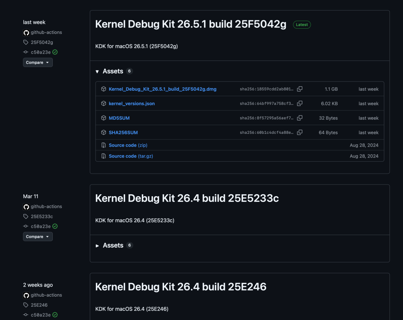Open tag 25E5233c in sidebar
Image resolution: width=403 pixels, height=320 pixels.
pyautogui.click(x=42, y=216)
